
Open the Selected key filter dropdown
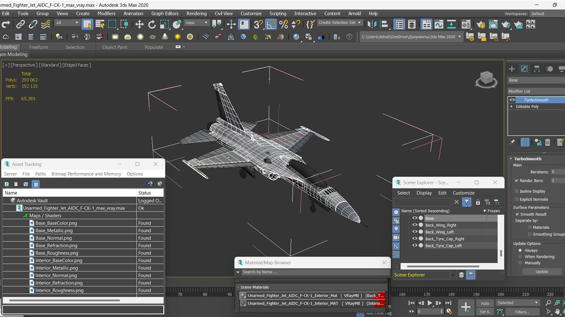(518, 303)
